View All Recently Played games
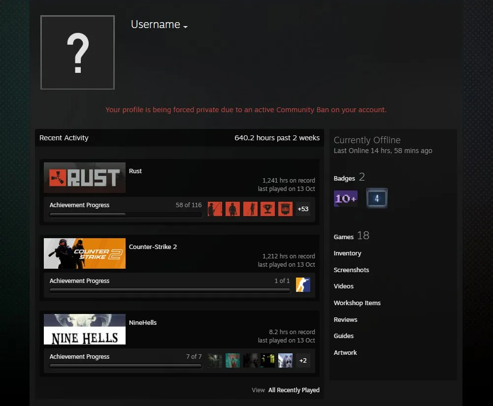The image size is (493, 406). 294,390
